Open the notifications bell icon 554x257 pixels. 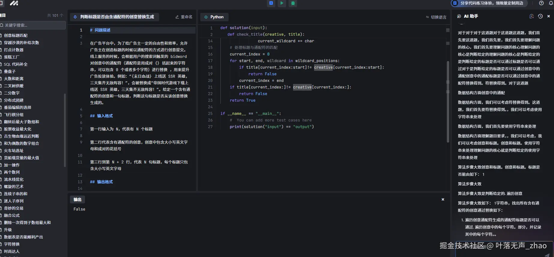point(551,3)
